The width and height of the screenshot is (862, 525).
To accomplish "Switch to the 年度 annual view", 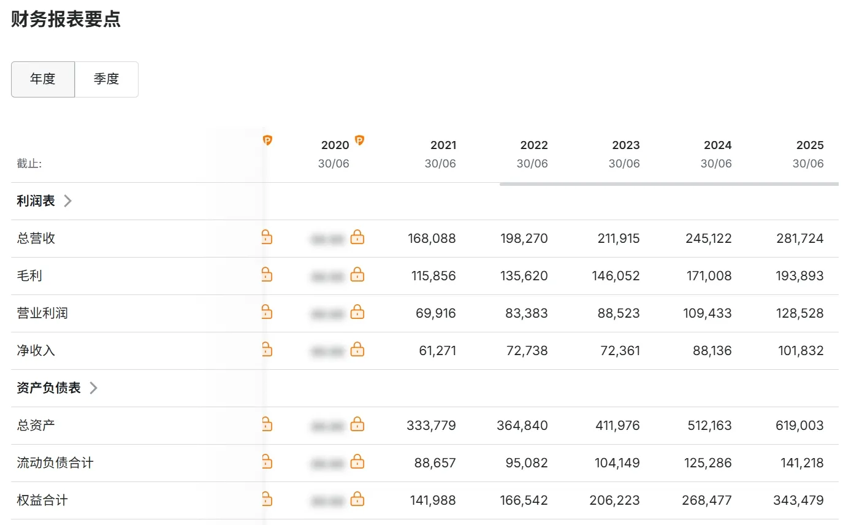I will pyautogui.click(x=43, y=79).
